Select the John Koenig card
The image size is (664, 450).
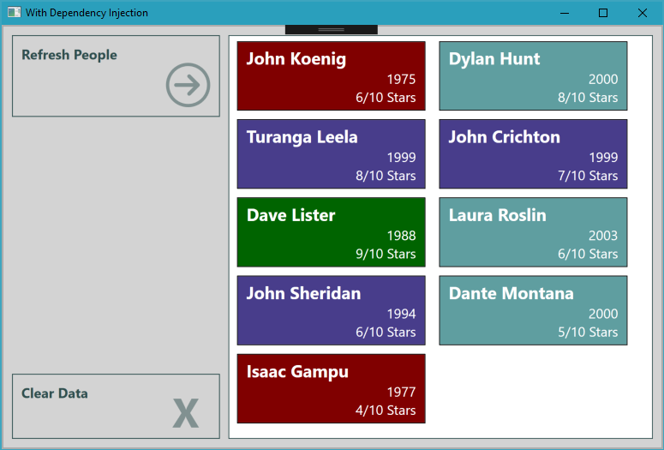[x=332, y=75]
